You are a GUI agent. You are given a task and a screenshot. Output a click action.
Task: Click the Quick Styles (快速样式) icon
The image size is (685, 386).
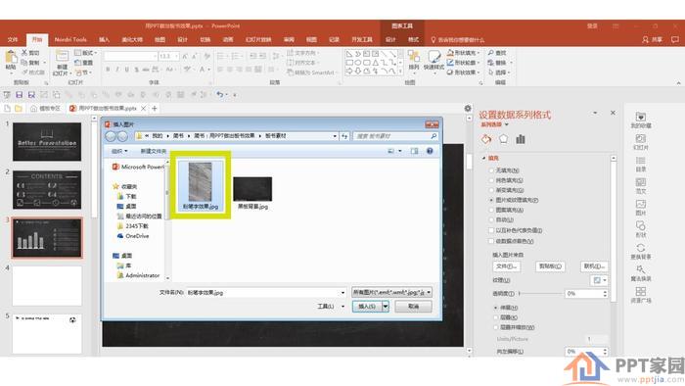(434, 57)
